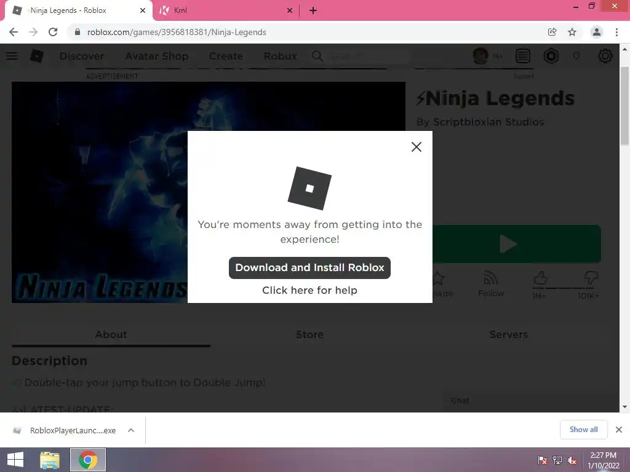The width and height of the screenshot is (630, 472).
Task: Open Action Center flag icon
Action: 542,460
